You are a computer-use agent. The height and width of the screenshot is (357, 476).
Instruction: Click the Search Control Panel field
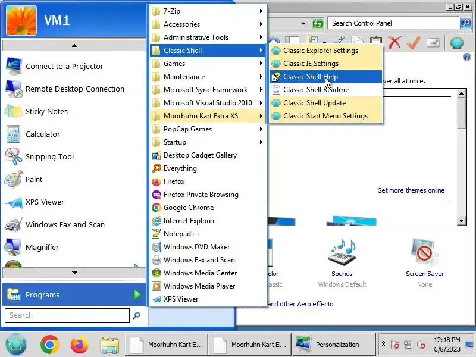[x=393, y=23]
